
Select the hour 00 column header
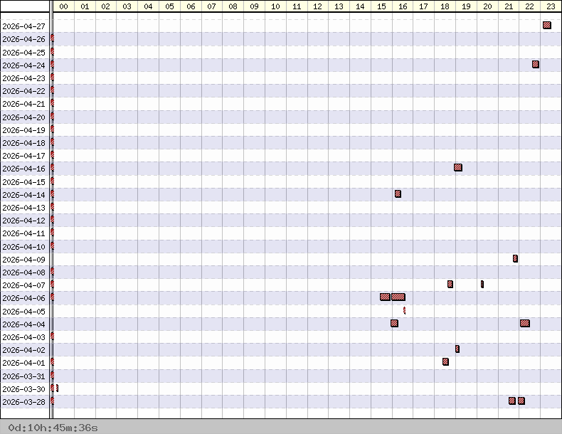tap(63, 6)
